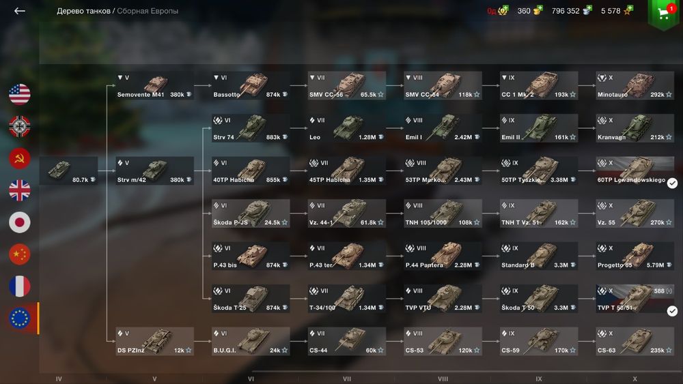Select the France flag nation
683x384 pixels.
pos(20,286)
